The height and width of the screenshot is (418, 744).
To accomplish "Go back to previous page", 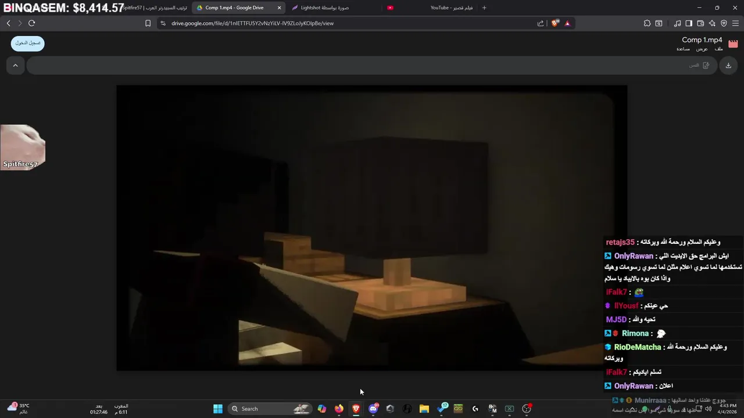I will 8,23.
